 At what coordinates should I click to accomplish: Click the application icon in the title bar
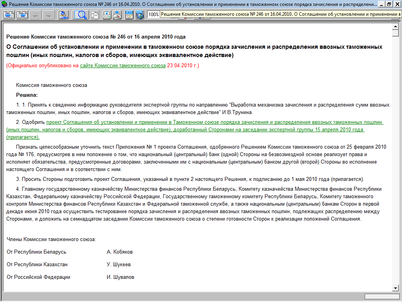point(4,4)
